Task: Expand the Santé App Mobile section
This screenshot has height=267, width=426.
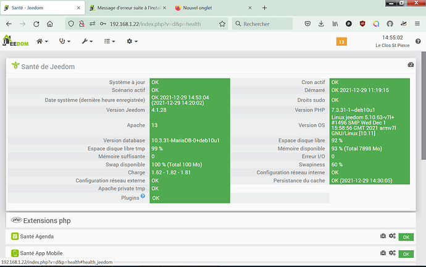Action: 41,253
